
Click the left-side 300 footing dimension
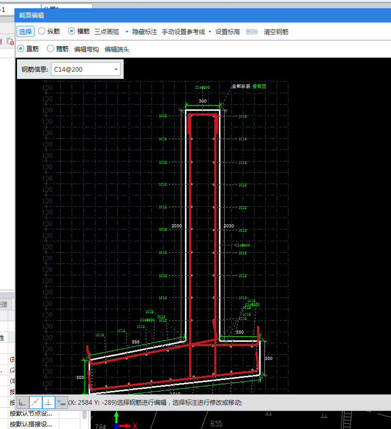(x=80, y=377)
